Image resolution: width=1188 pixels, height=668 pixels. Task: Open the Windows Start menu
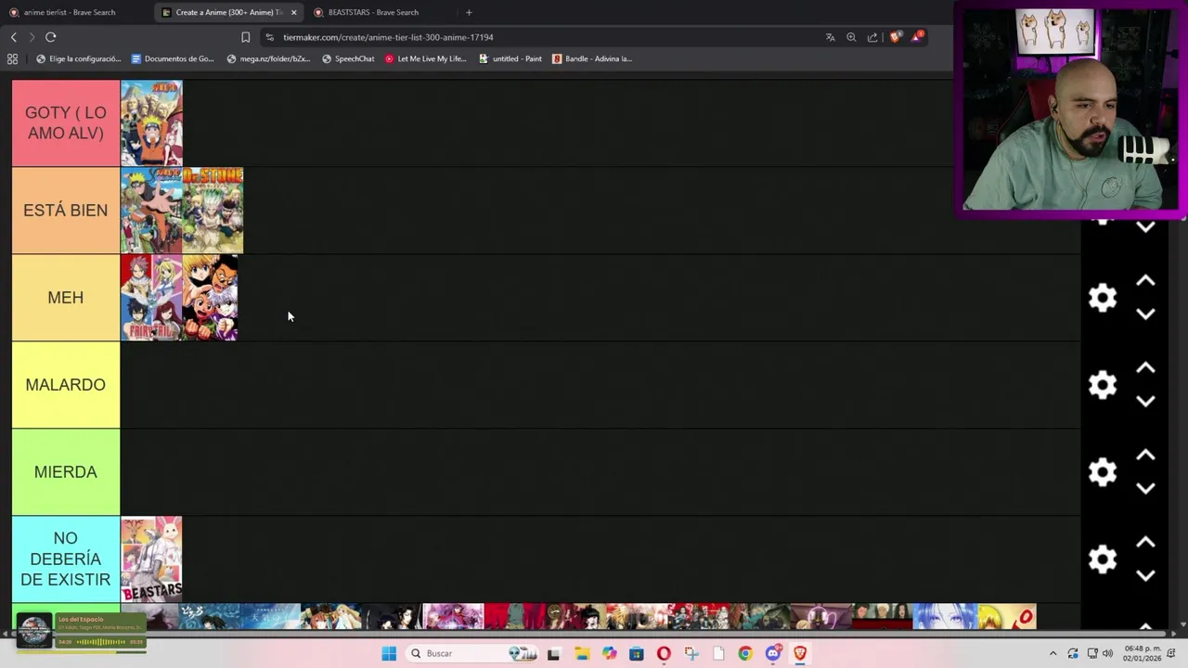pos(389,653)
